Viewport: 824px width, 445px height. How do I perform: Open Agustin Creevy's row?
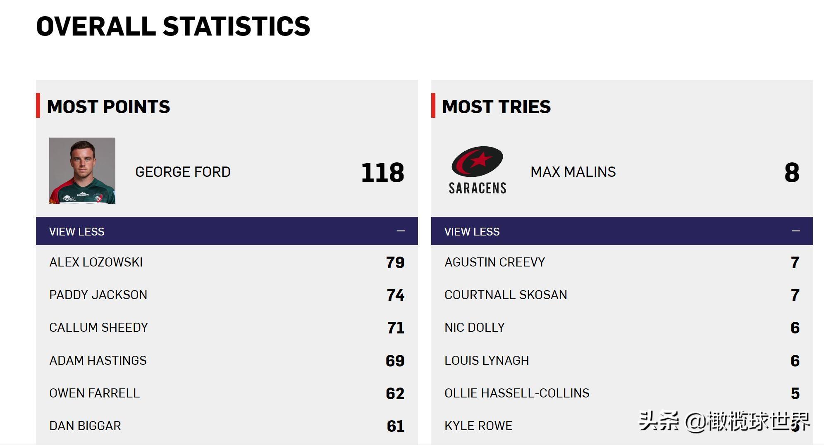coord(495,262)
